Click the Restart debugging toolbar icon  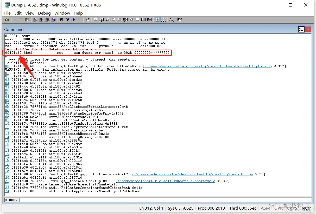pyautogui.click(x=41, y=19)
